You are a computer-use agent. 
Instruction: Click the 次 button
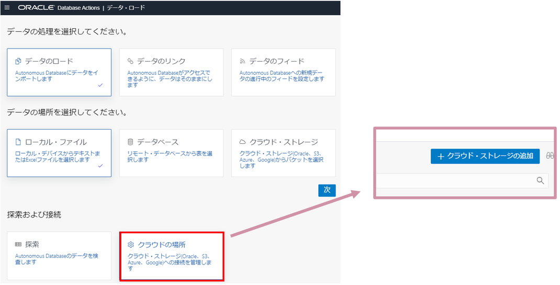tap(327, 190)
